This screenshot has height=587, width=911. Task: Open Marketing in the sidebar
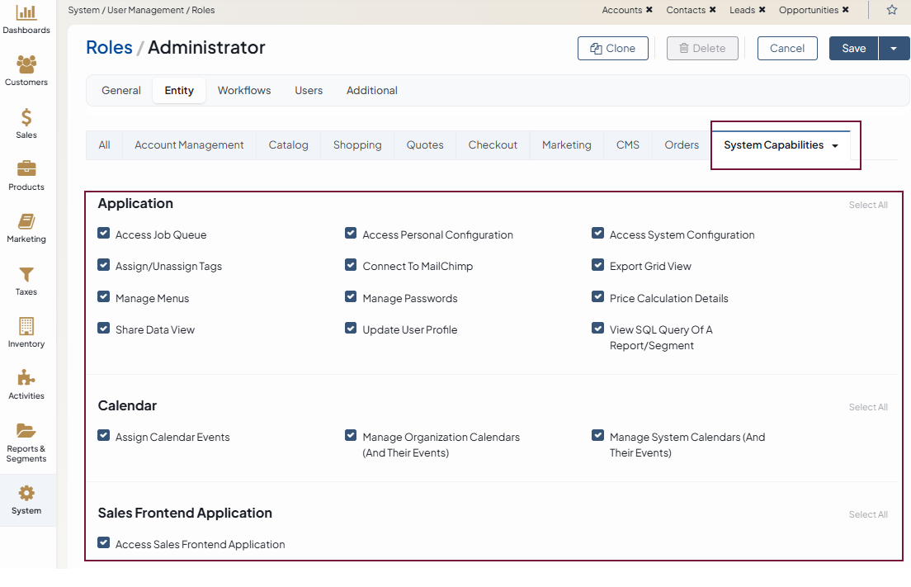click(26, 221)
